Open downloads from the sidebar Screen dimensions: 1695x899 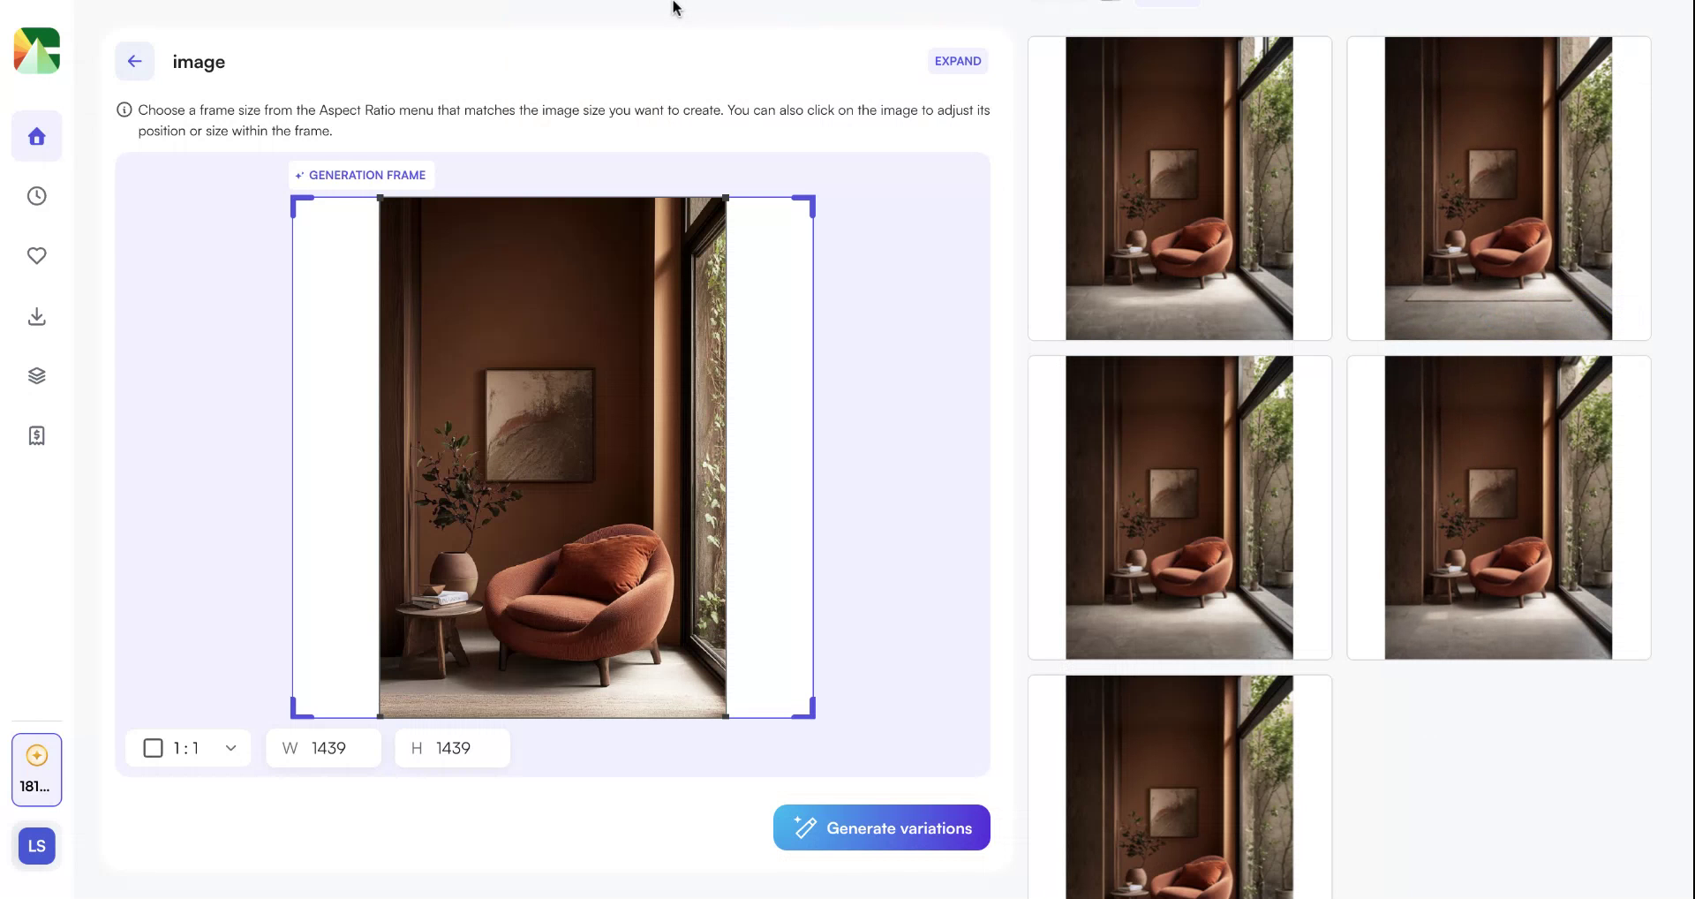36,316
